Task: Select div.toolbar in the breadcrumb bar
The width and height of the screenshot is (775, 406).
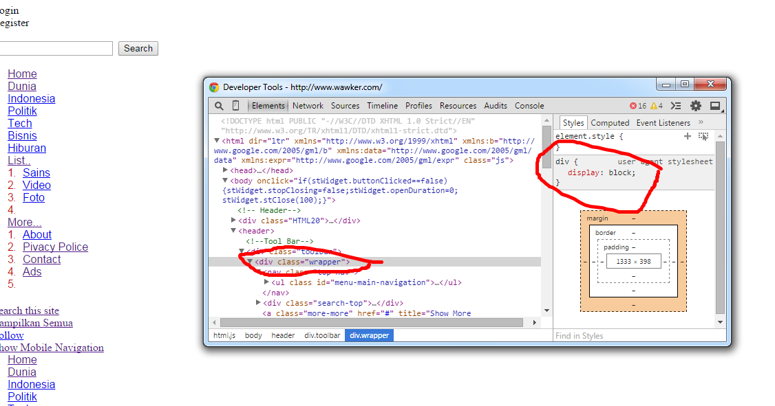Action: tap(322, 335)
